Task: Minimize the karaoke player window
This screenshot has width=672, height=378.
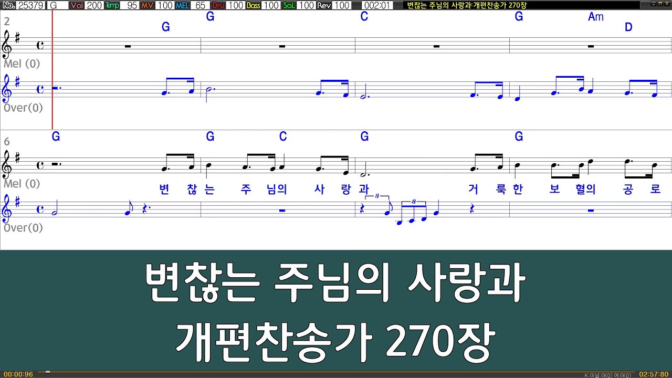Action: (x=653, y=4)
